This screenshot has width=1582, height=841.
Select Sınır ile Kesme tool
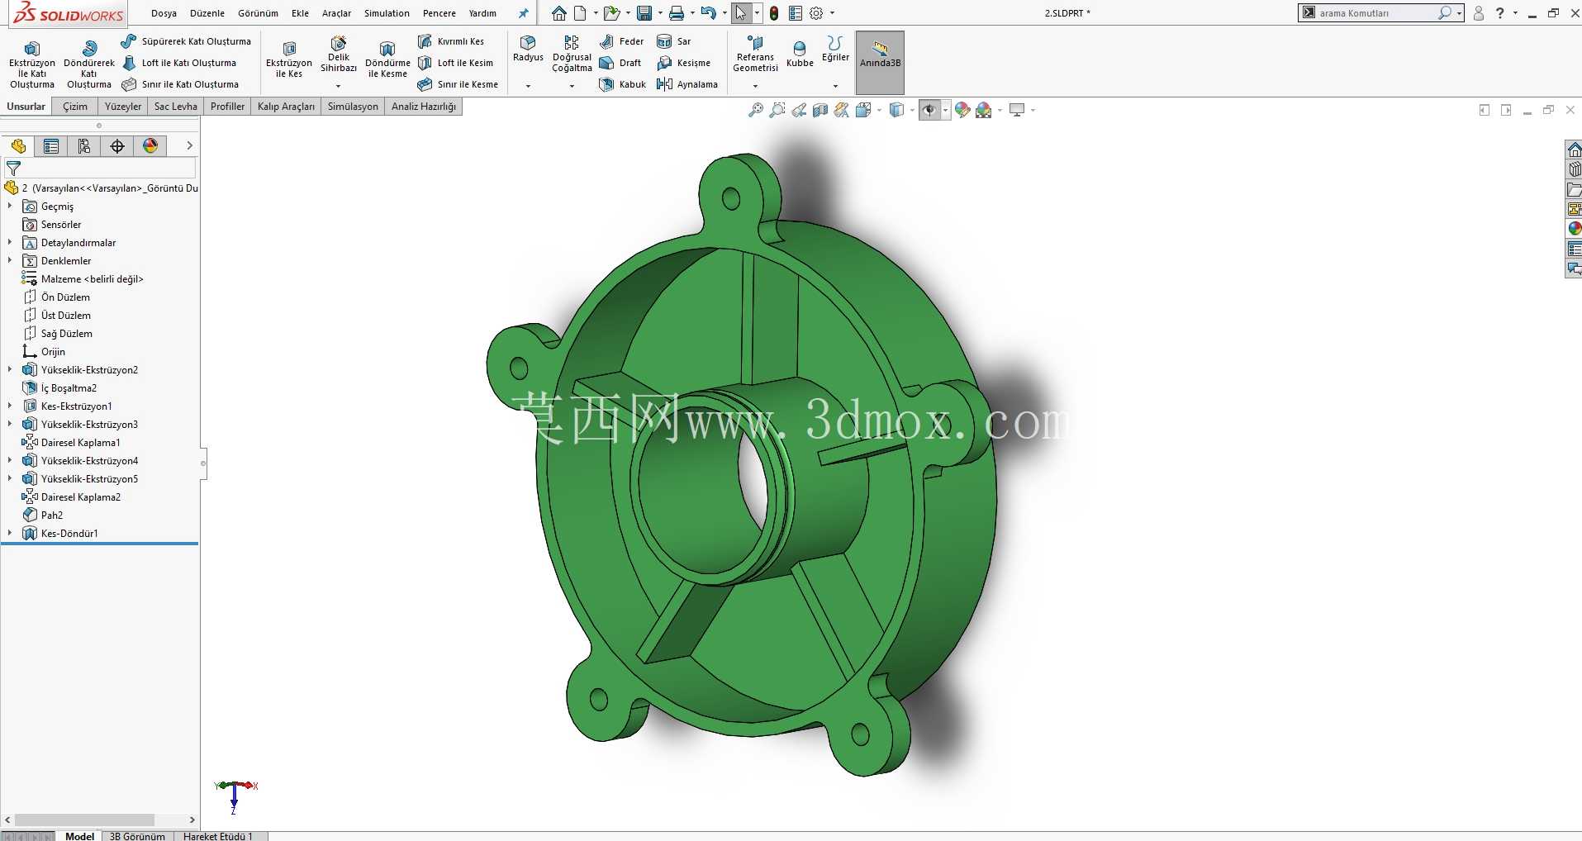(458, 84)
